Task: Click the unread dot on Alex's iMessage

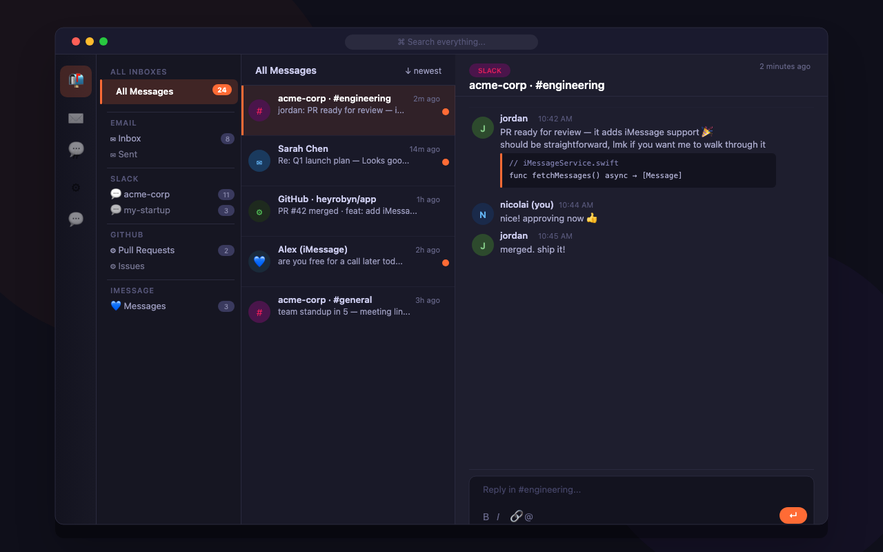Action: click(x=446, y=263)
